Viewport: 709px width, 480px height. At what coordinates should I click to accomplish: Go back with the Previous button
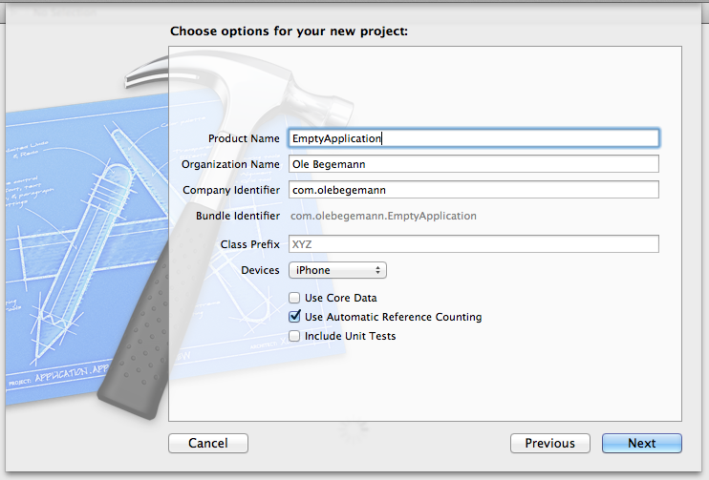[x=549, y=443]
